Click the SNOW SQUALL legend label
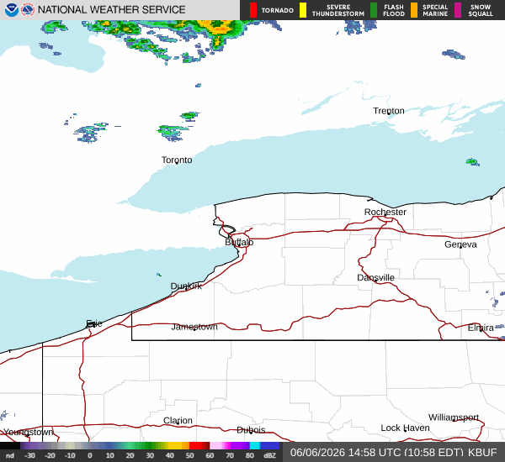This screenshot has width=505, height=462. click(481, 11)
